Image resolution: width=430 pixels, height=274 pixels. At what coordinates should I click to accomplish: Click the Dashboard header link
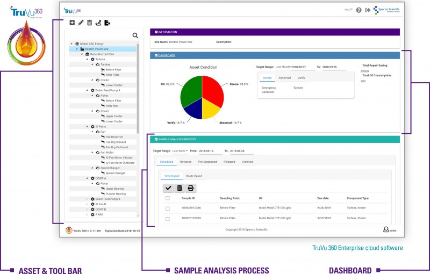[167, 55]
